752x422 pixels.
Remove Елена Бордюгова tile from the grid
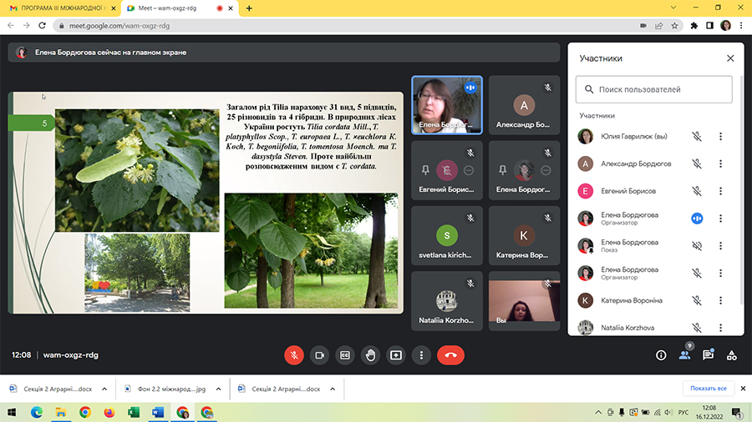pos(545,170)
